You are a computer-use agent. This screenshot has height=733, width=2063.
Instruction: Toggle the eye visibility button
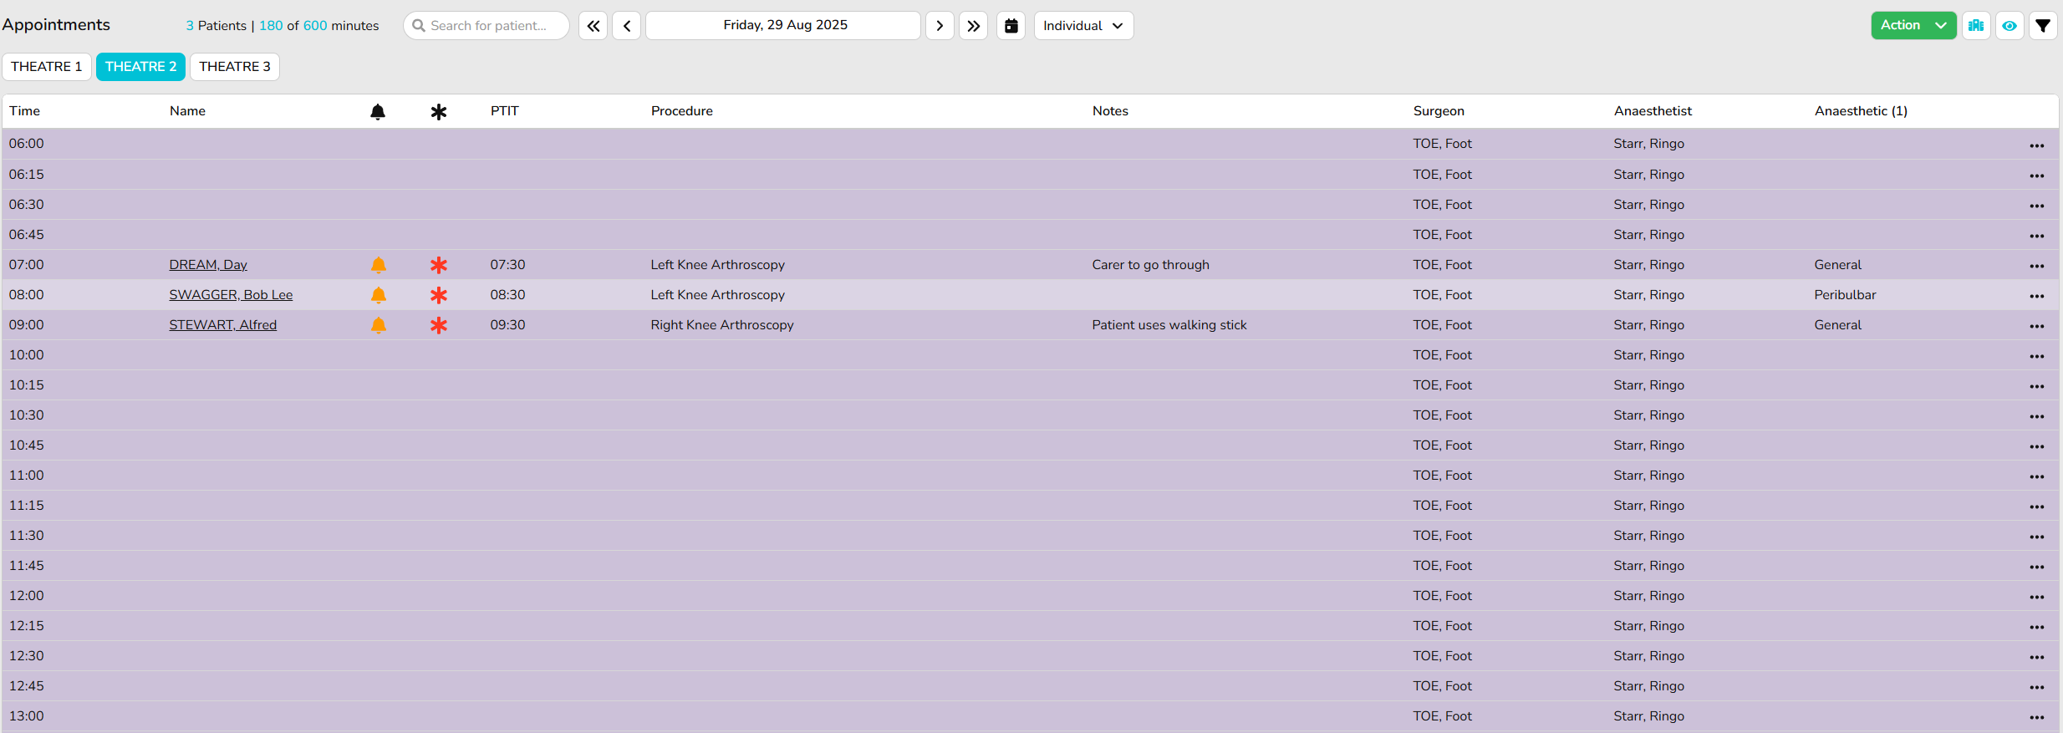tap(2010, 26)
